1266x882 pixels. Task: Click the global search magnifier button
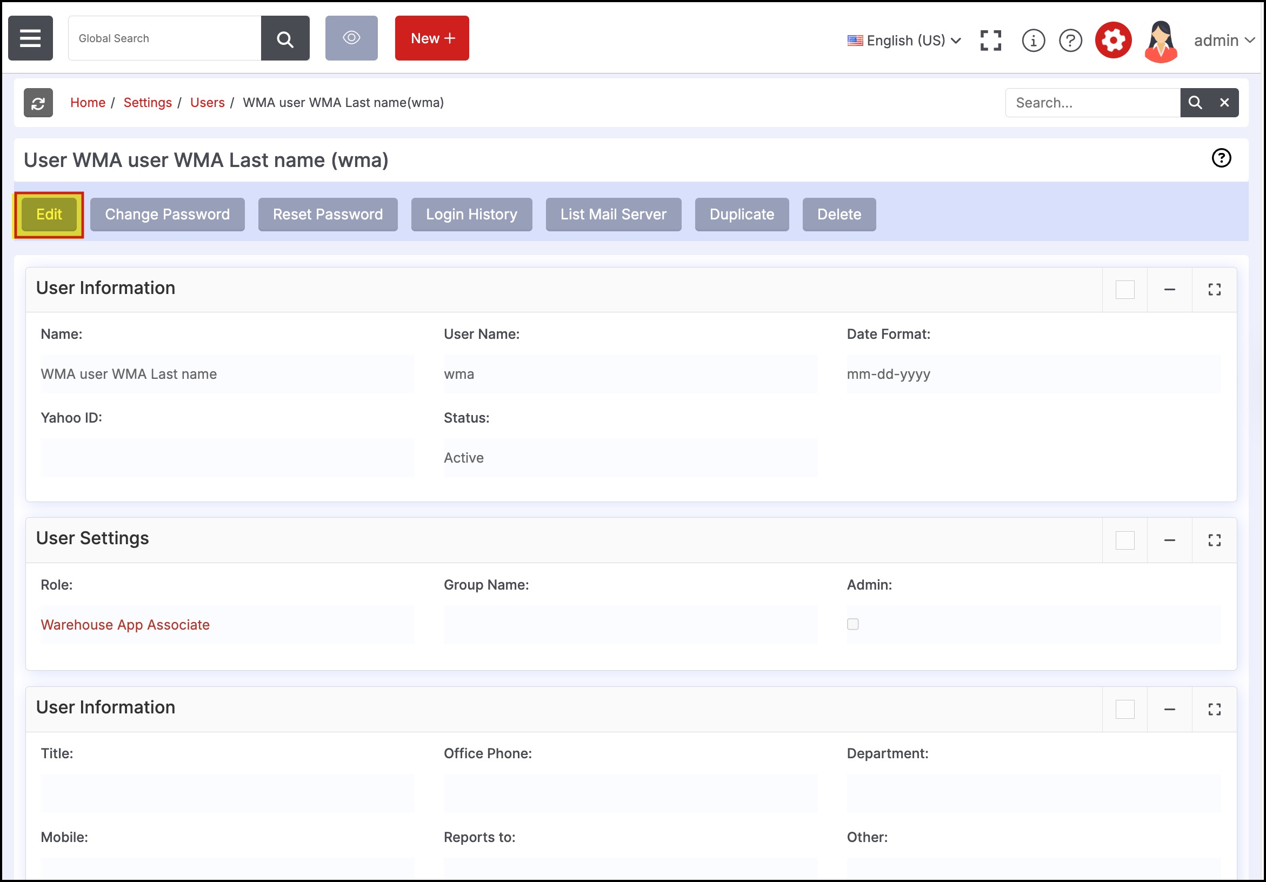(x=284, y=38)
